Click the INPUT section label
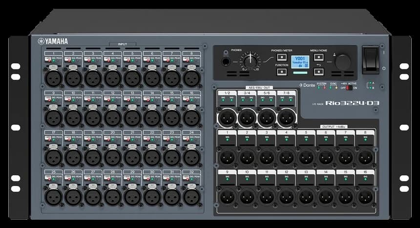The height and width of the screenshot is (228, 420). tap(123, 44)
